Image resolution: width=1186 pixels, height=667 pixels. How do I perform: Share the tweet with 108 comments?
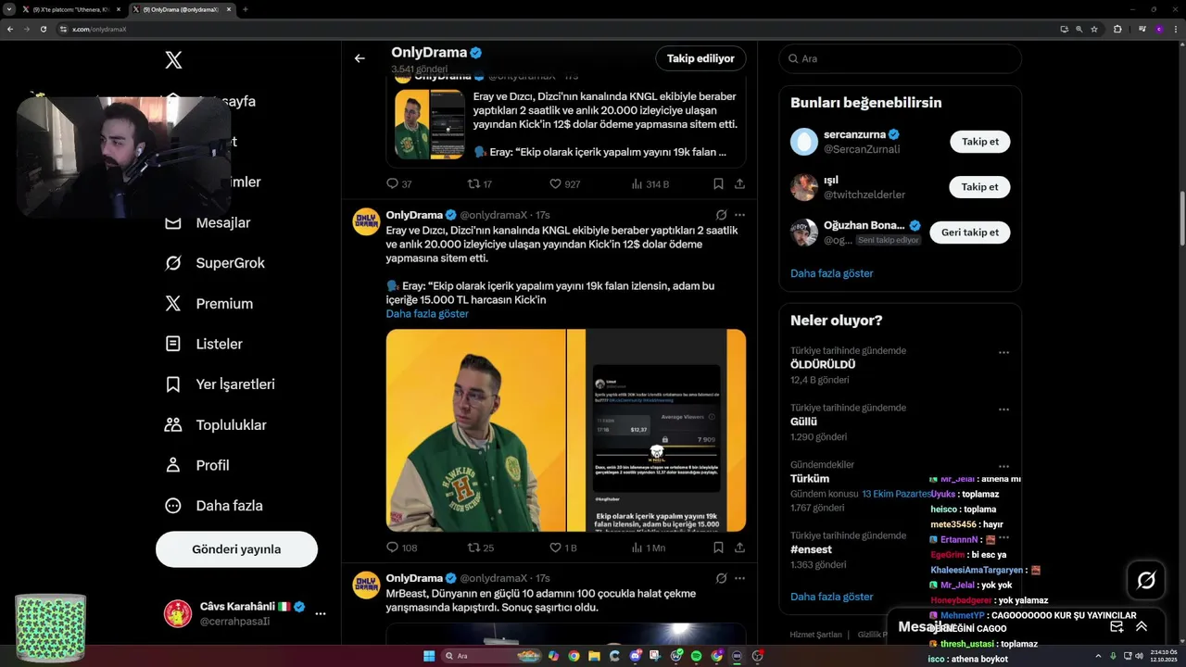[739, 547]
